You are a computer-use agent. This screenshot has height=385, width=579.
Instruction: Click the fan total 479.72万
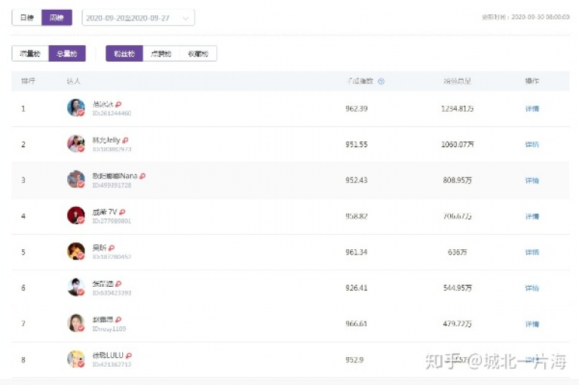457,324
